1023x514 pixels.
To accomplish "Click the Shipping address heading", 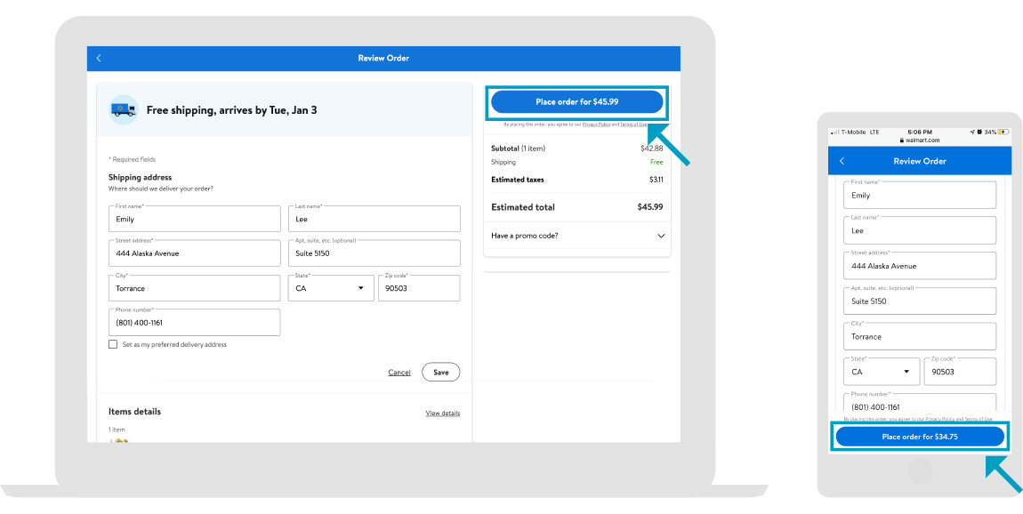I will coord(140,178).
